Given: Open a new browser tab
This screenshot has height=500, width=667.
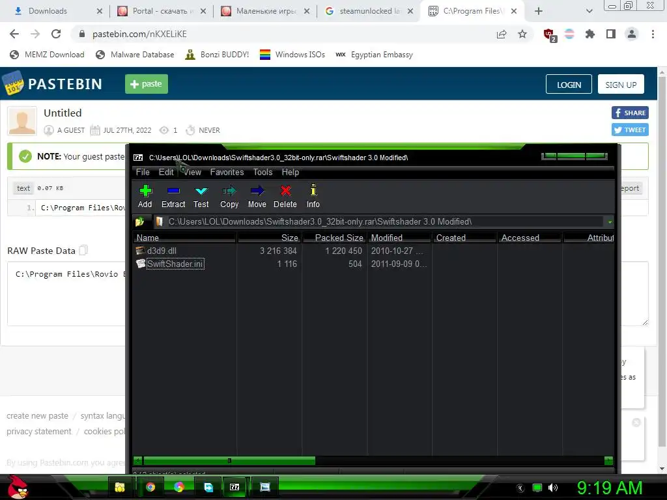Looking at the screenshot, I should tap(539, 11).
